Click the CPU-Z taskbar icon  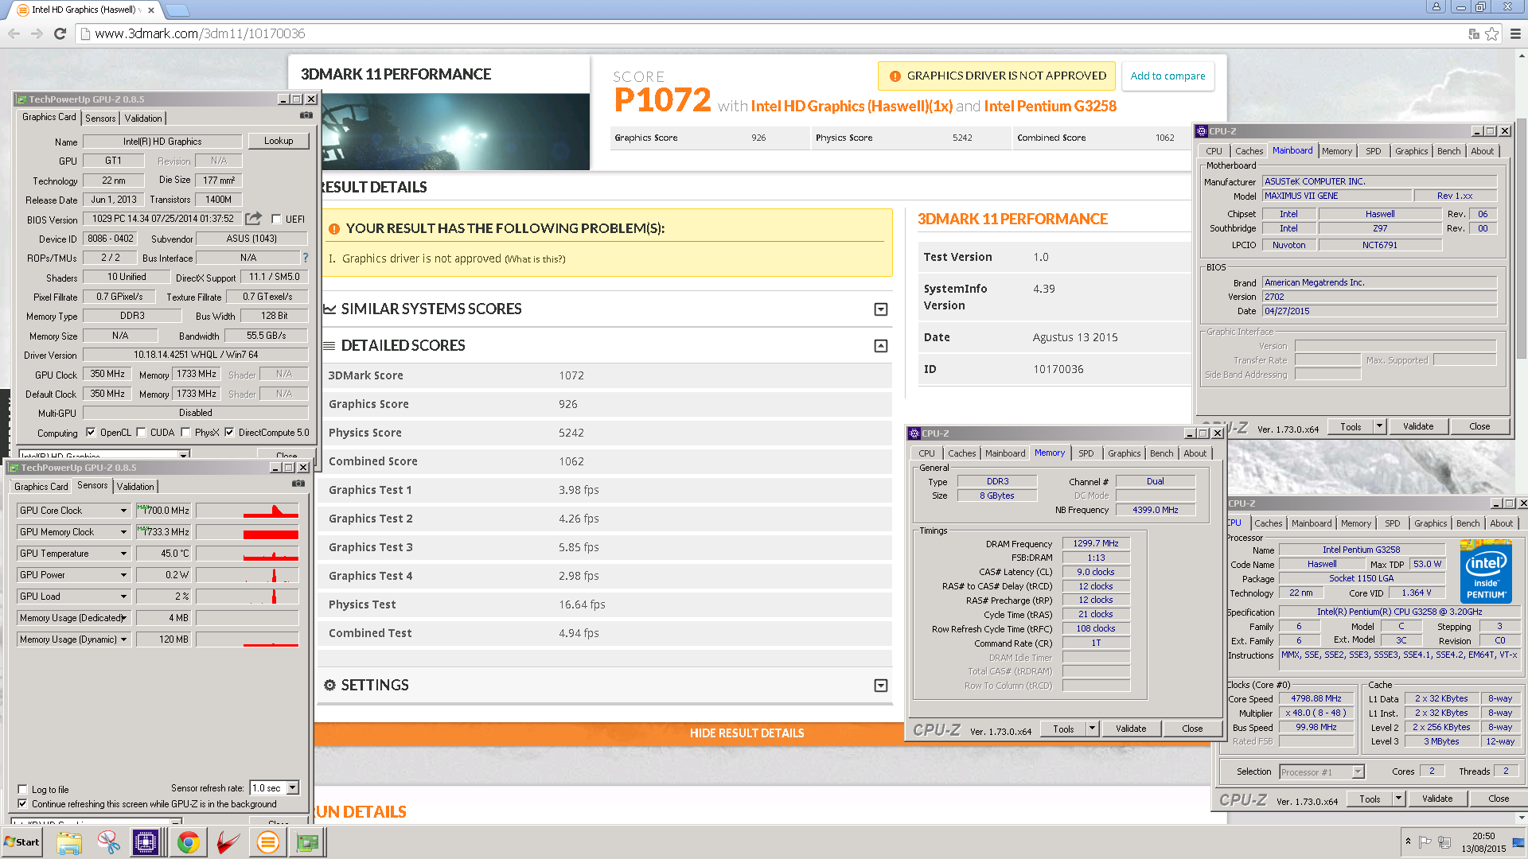(146, 842)
